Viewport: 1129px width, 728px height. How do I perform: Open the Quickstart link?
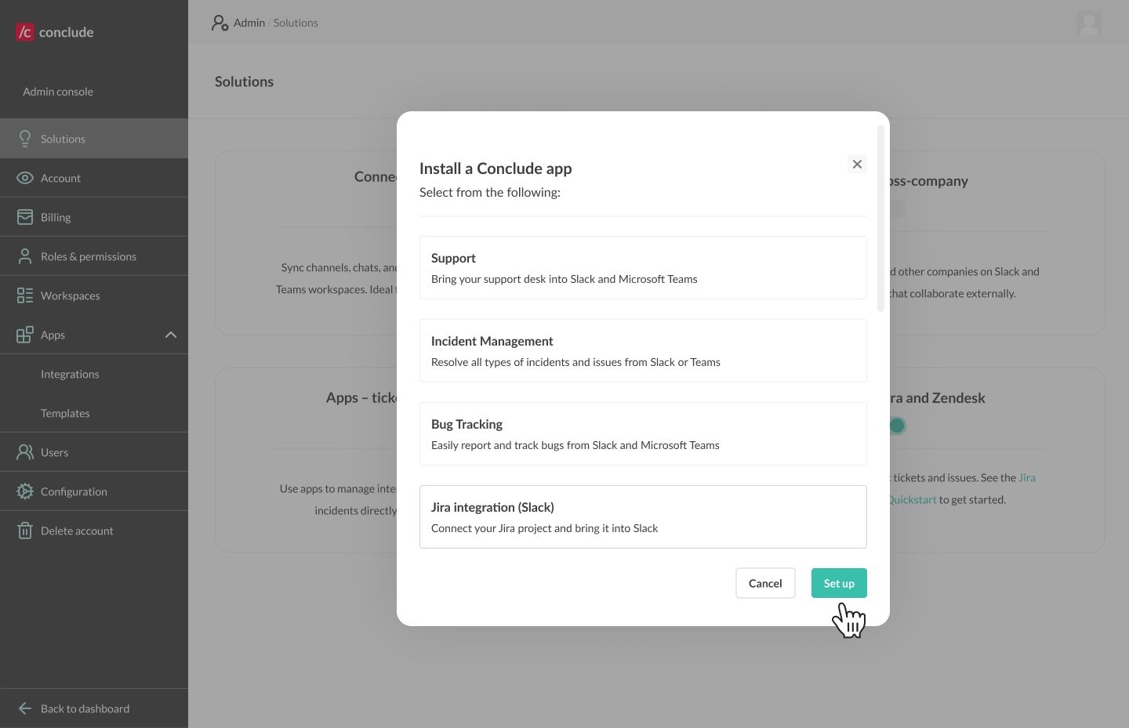click(x=912, y=499)
